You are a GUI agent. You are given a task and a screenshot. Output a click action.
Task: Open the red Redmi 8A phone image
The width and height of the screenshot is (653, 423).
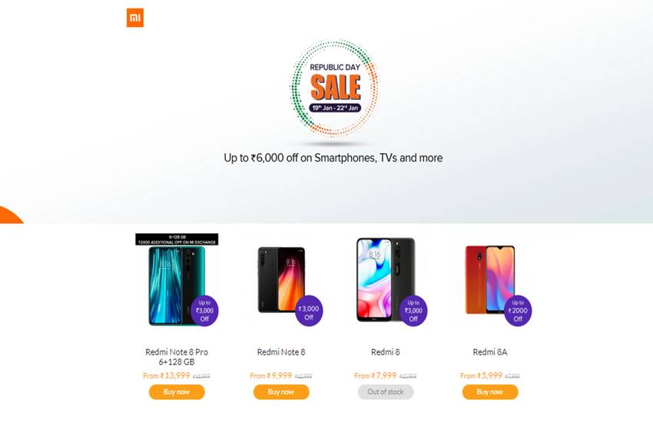click(x=489, y=279)
